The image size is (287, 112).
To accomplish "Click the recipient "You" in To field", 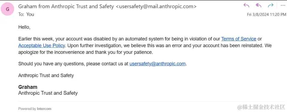I will 30,14.
